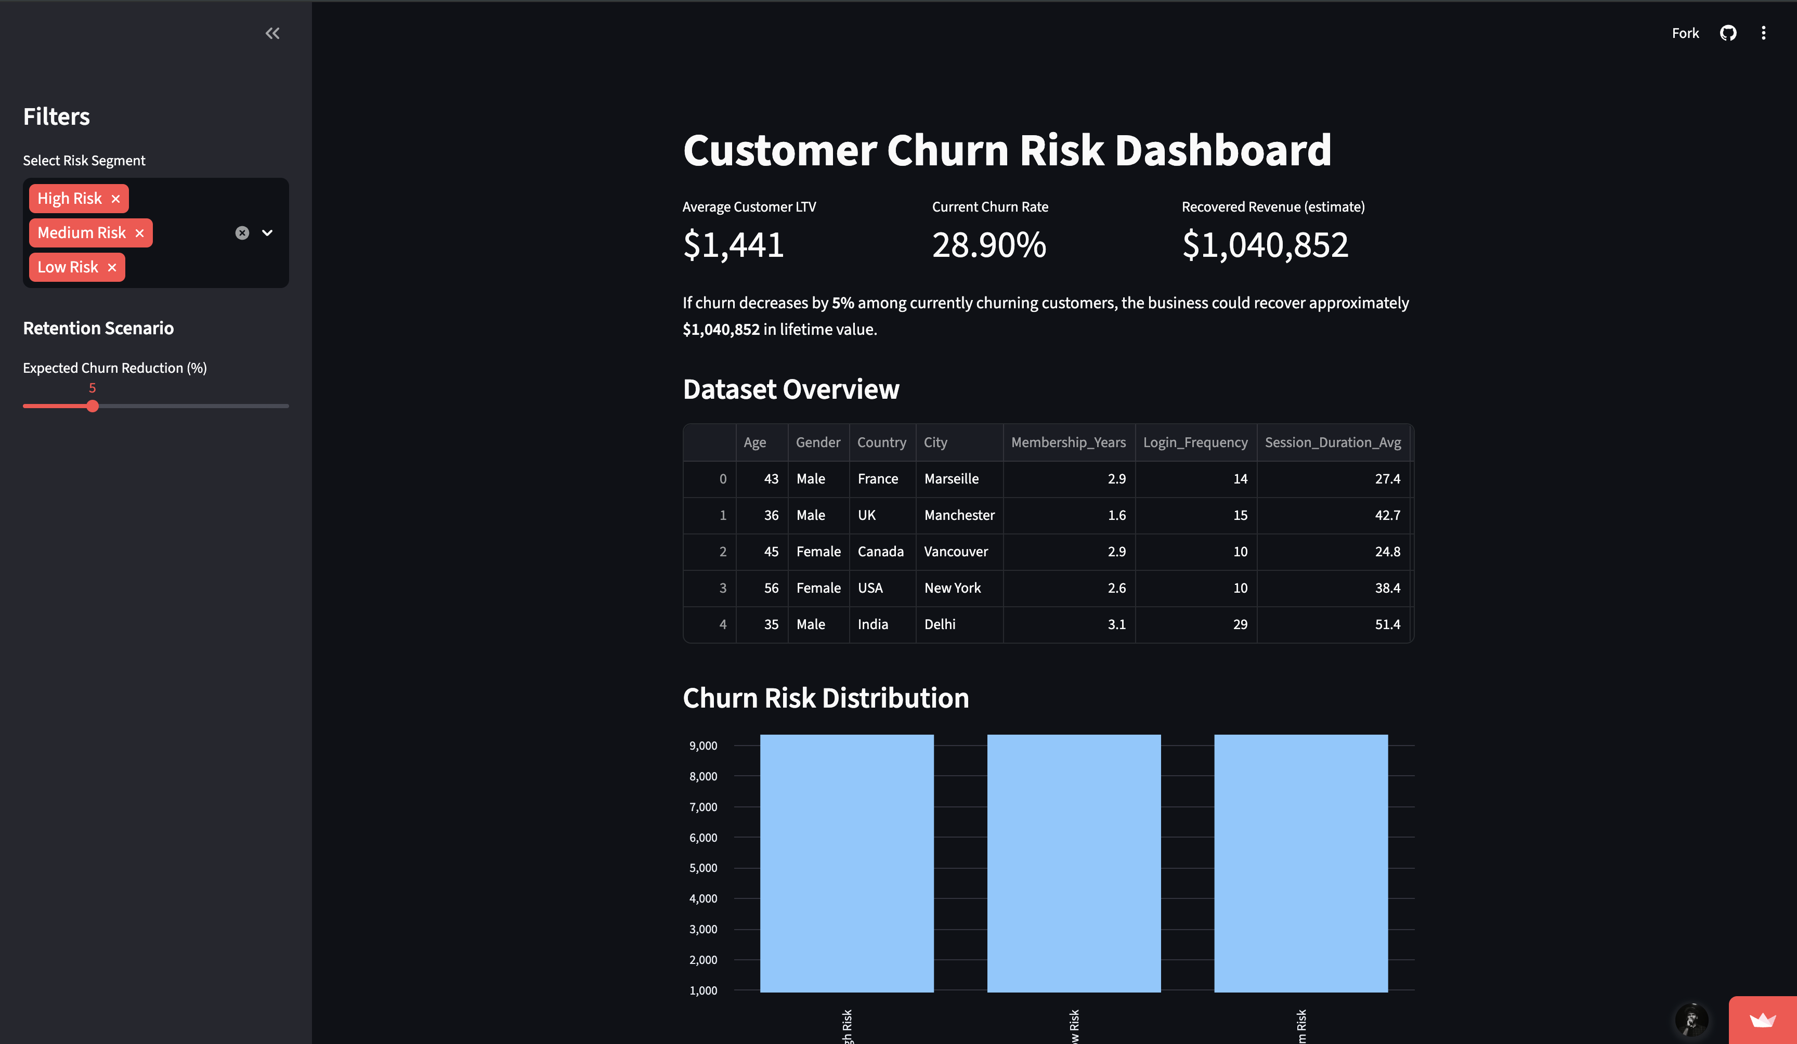Click the USA country cell

coord(882,589)
